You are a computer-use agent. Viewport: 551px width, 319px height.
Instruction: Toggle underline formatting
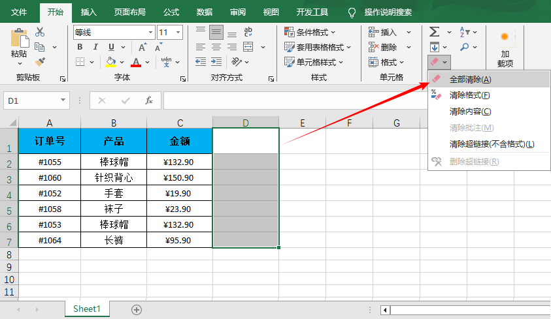111,47
